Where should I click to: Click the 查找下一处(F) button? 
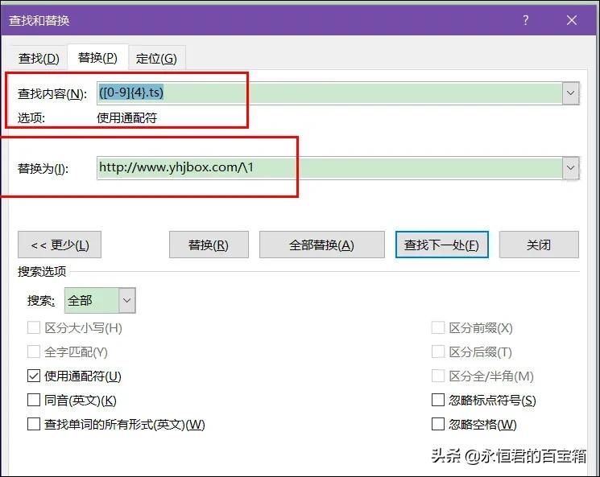442,245
